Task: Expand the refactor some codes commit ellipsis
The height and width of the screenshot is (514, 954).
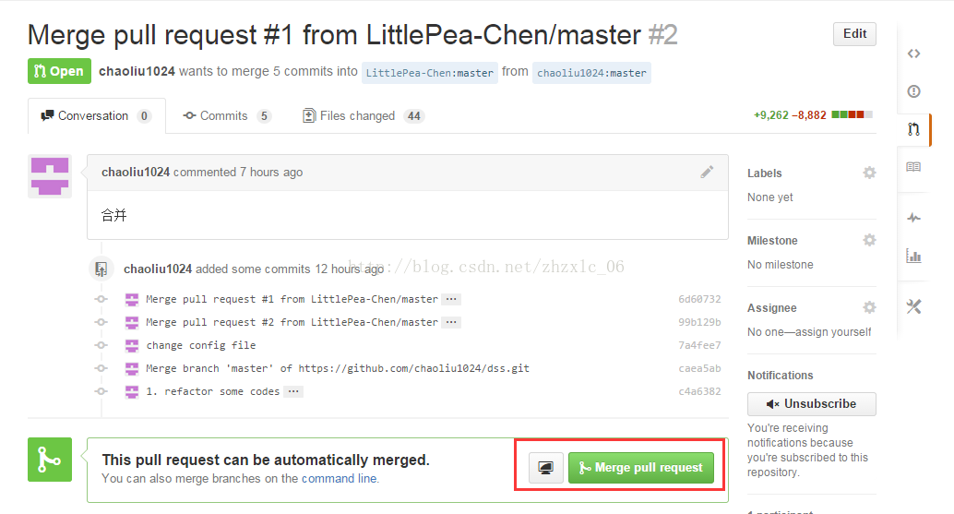Action: [293, 391]
